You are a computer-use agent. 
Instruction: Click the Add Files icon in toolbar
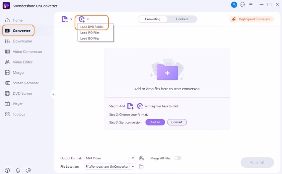[x=65, y=19]
